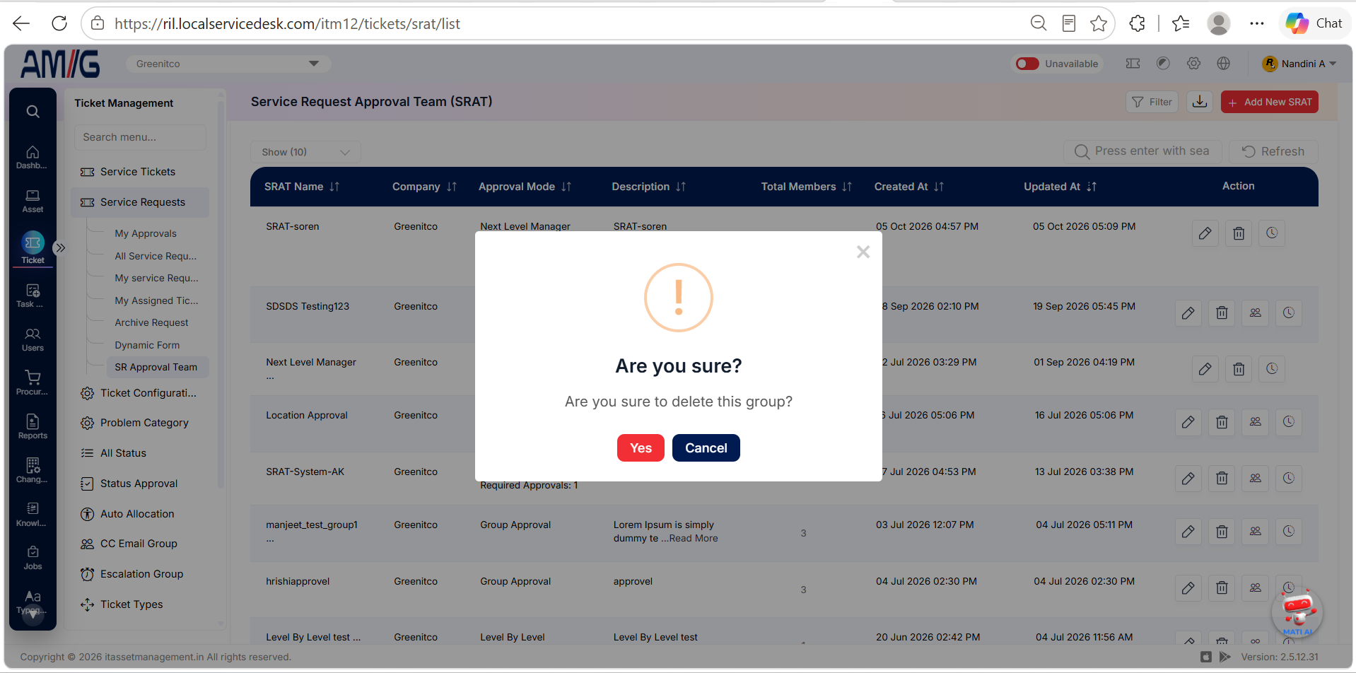The width and height of the screenshot is (1356, 673).
Task: Open the Reports module icon
Action: pyautogui.click(x=33, y=426)
